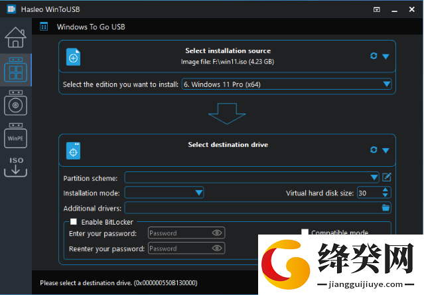
Task: Open the Partition scheme dropdown
Action: (x=251, y=177)
